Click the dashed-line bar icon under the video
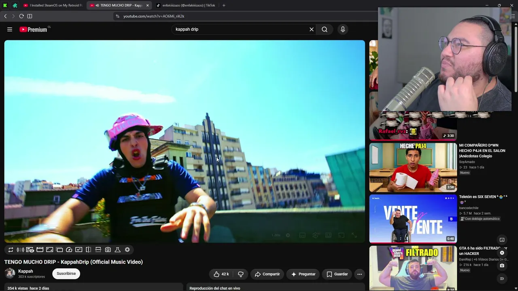This screenshot has height=291, width=518. (98, 250)
